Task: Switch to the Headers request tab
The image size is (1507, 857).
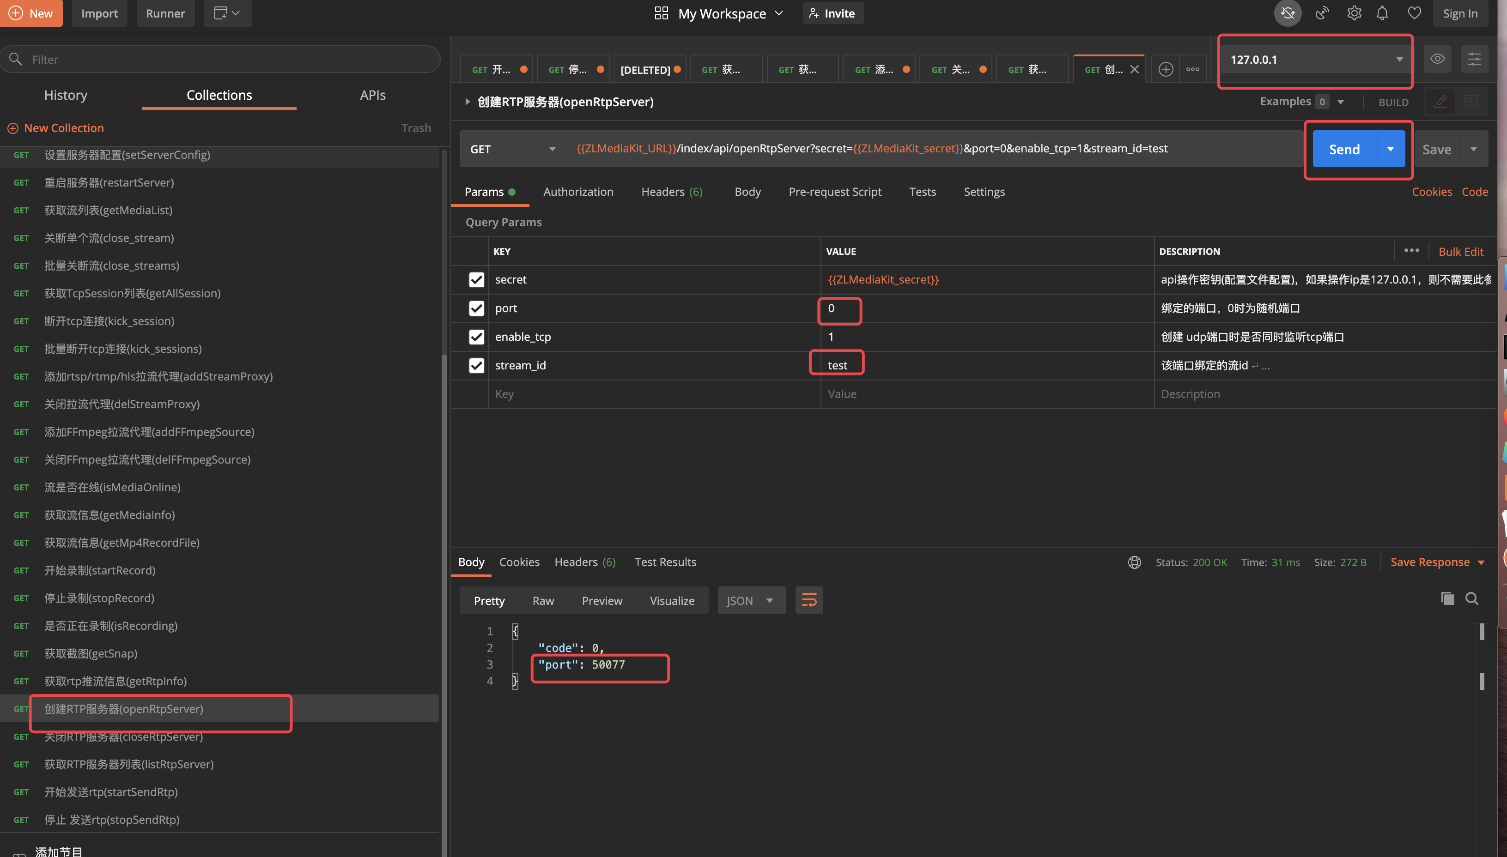Action: 671,192
